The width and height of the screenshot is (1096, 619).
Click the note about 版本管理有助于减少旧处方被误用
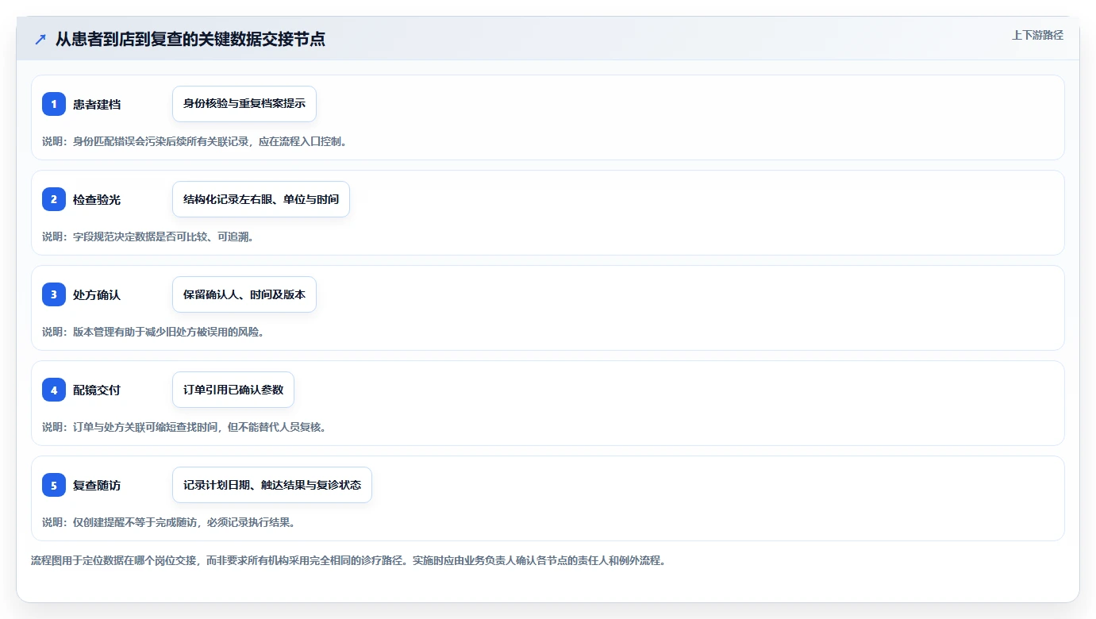153,332
